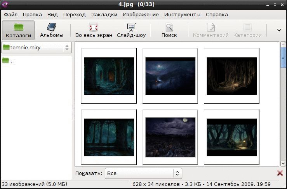This screenshot has height=189, width=287.
Task: Expand the toolbar overflow chevron
Action: click(279, 30)
